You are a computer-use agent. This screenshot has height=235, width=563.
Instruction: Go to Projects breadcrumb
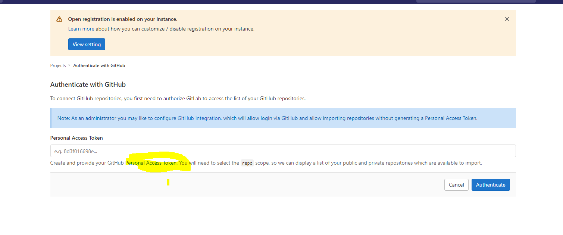58,66
